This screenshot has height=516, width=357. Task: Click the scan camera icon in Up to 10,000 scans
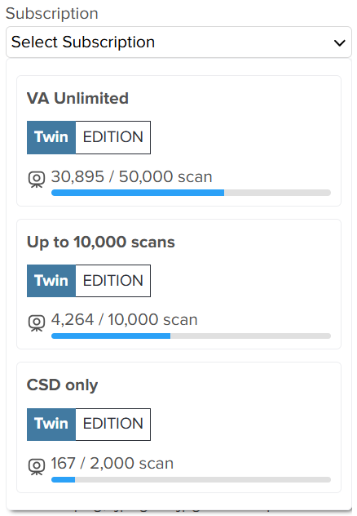[x=37, y=322]
